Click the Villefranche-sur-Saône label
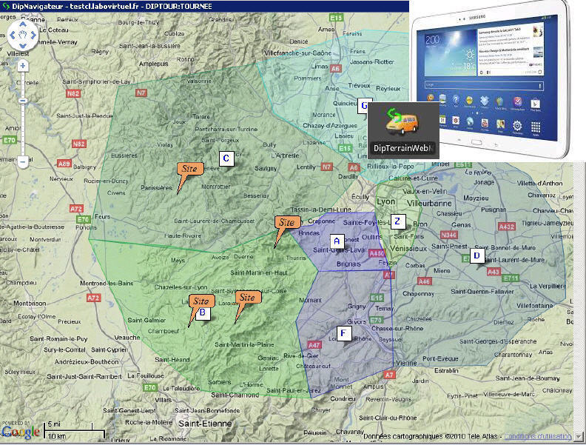586x445 pixels. click(x=297, y=53)
